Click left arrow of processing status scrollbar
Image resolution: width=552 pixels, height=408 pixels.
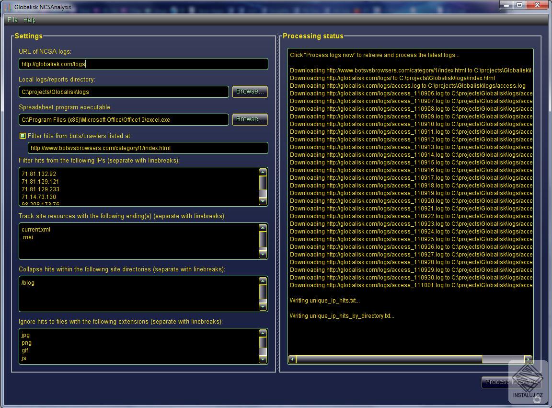click(292, 360)
